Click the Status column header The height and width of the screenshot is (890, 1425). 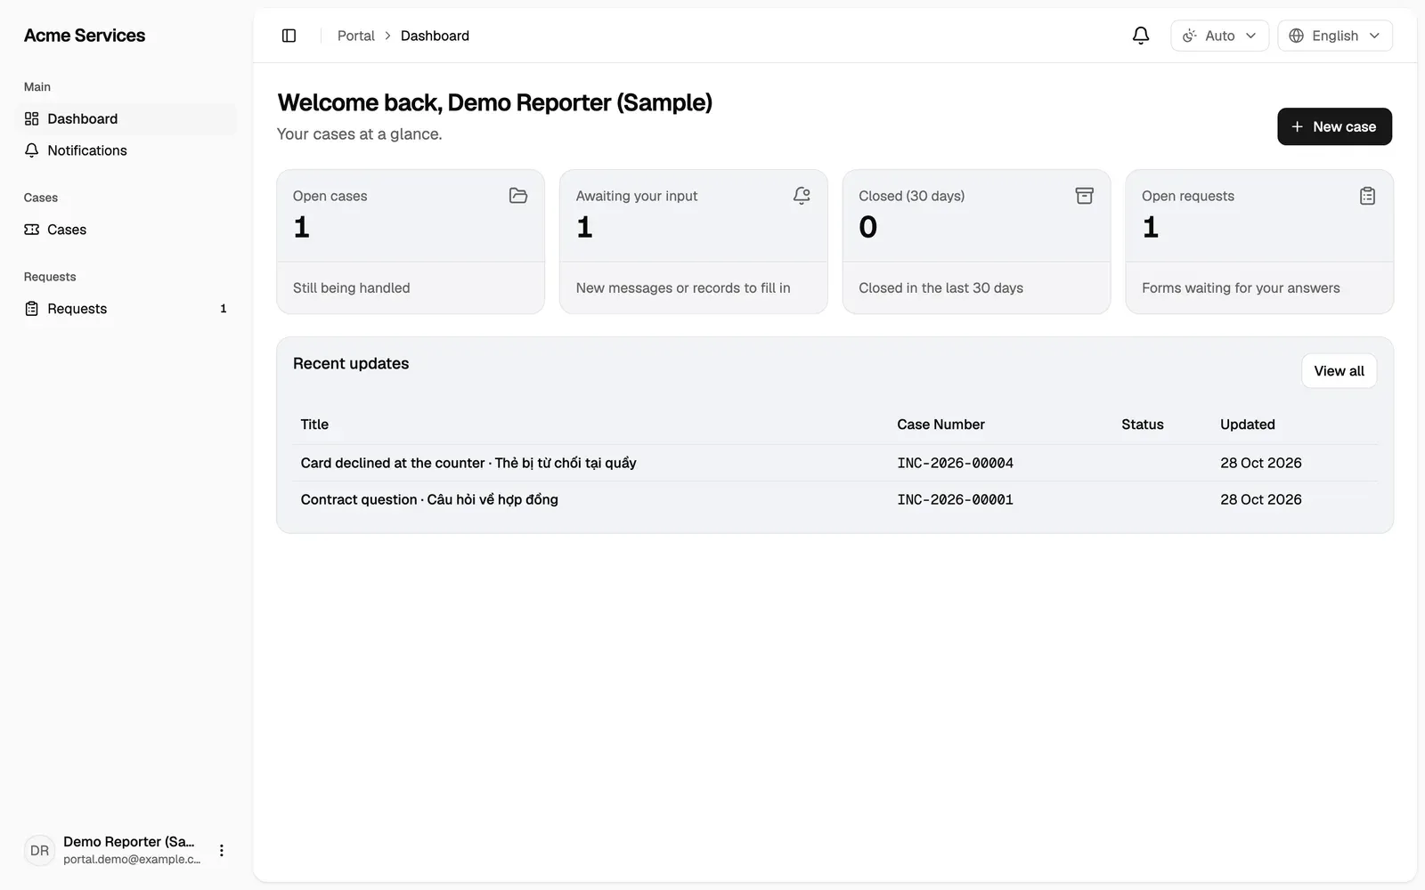[1143, 425]
